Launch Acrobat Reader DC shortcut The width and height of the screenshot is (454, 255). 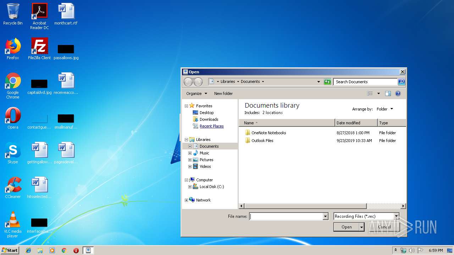click(x=39, y=16)
